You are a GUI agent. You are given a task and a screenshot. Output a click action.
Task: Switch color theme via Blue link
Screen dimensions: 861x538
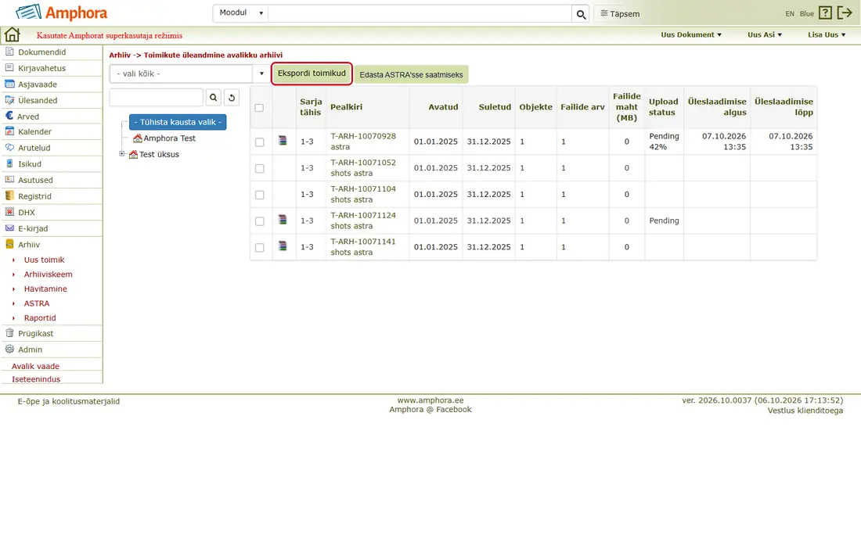[x=807, y=14]
